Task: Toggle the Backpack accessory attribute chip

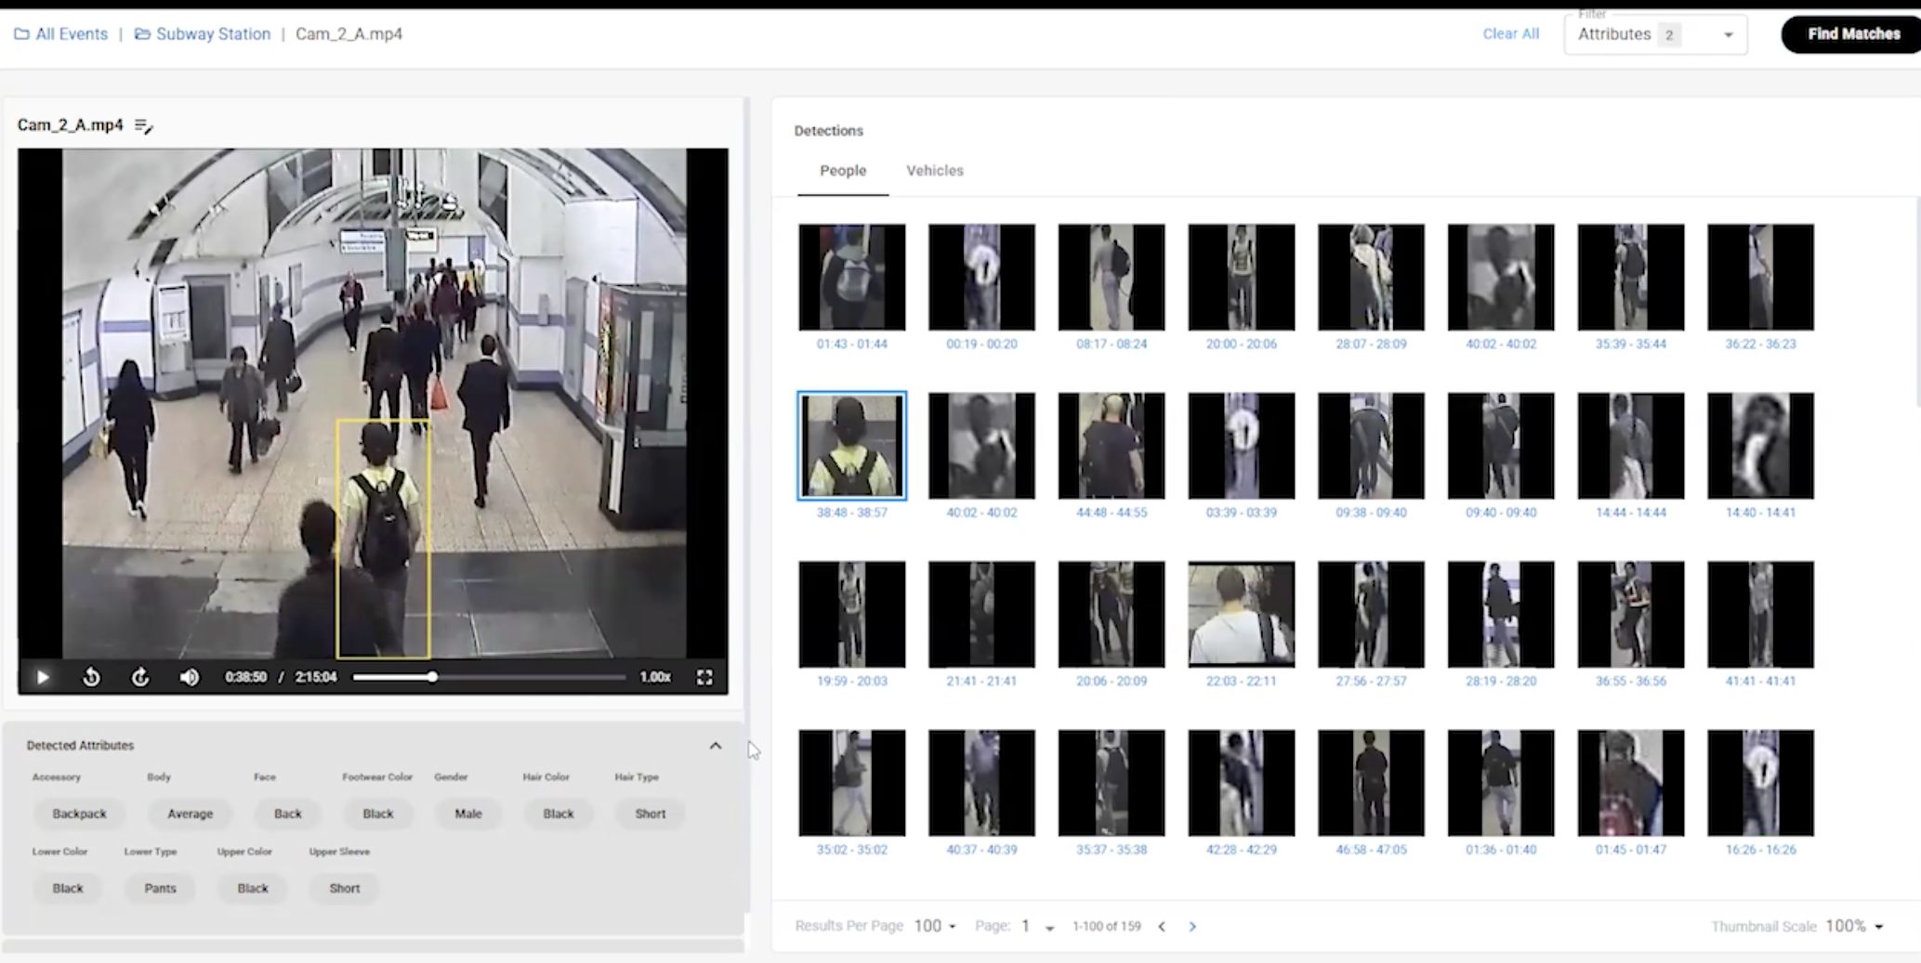Action: click(79, 813)
